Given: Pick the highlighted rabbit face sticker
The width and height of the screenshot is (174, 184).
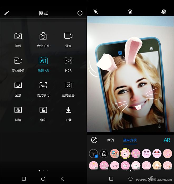Looking at the screenshot, I should [125, 153].
